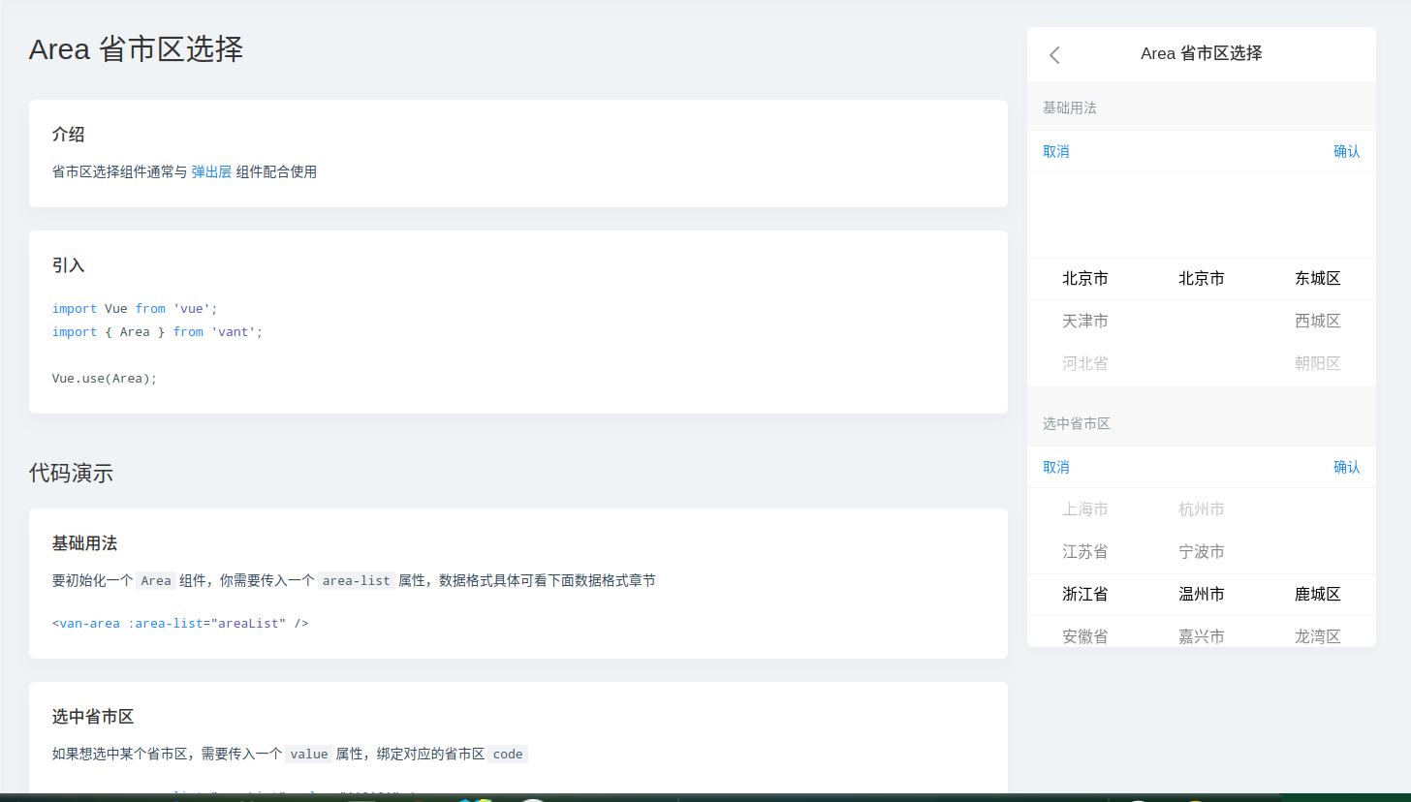Click the Vue.use(Area); code line
Image resolution: width=1411 pixels, height=802 pixels.
(x=105, y=379)
